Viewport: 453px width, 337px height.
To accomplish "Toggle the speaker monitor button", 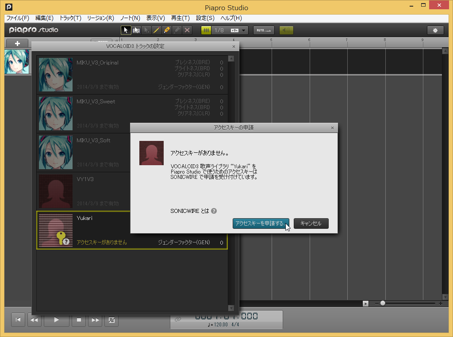I will (x=286, y=30).
